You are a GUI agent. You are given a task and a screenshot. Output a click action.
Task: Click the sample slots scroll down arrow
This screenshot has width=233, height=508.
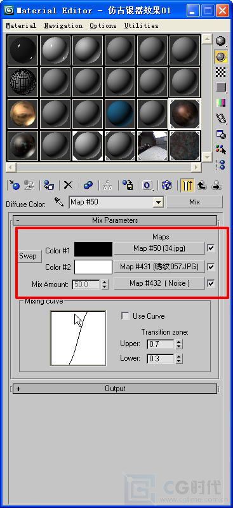[207, 157]
